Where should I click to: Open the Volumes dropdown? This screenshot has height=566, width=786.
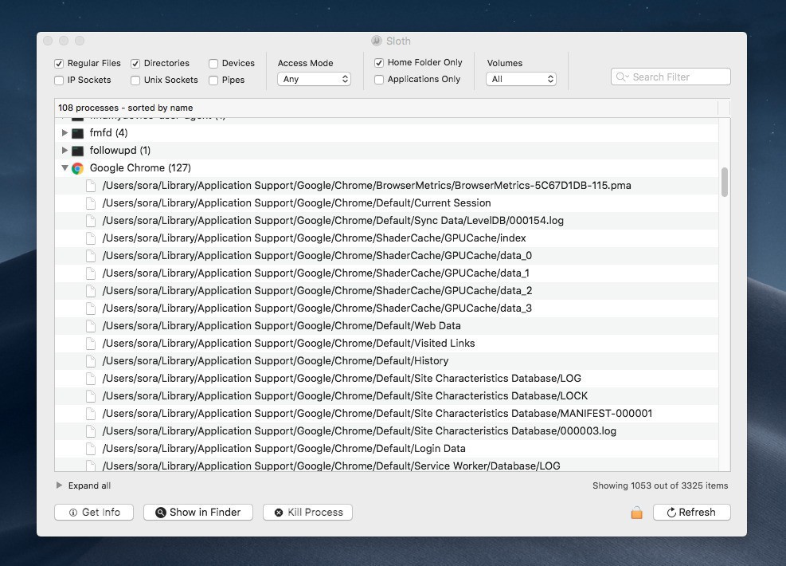coord(521,79)
